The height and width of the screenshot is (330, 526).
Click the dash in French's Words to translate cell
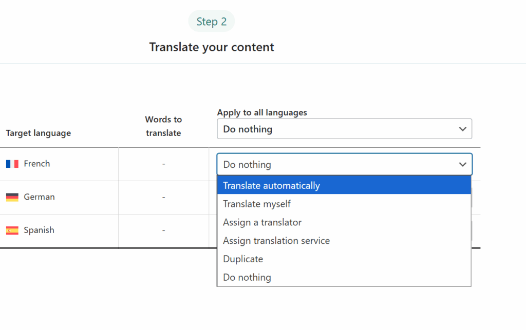click(163, 163)
